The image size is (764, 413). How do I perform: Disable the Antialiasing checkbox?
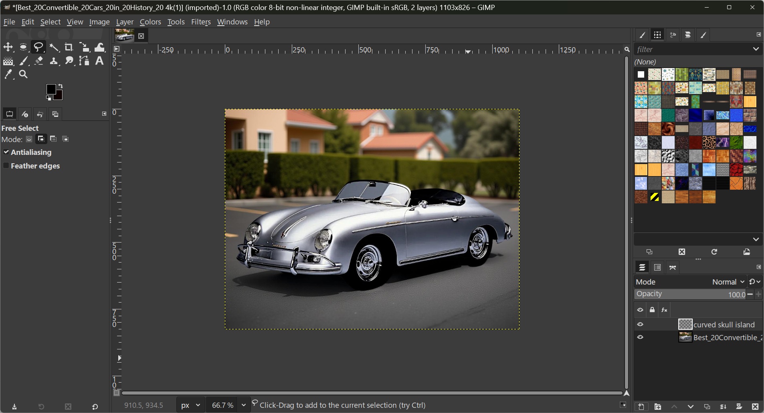(6, 152)
